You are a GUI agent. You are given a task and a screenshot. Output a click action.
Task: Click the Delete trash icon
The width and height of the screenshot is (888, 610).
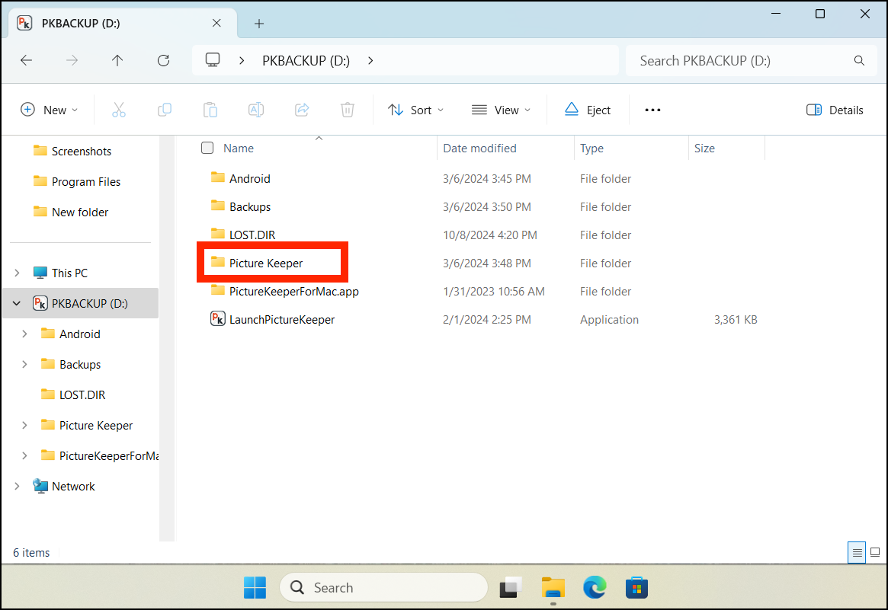pyautogui.click(x=347, y=110)
